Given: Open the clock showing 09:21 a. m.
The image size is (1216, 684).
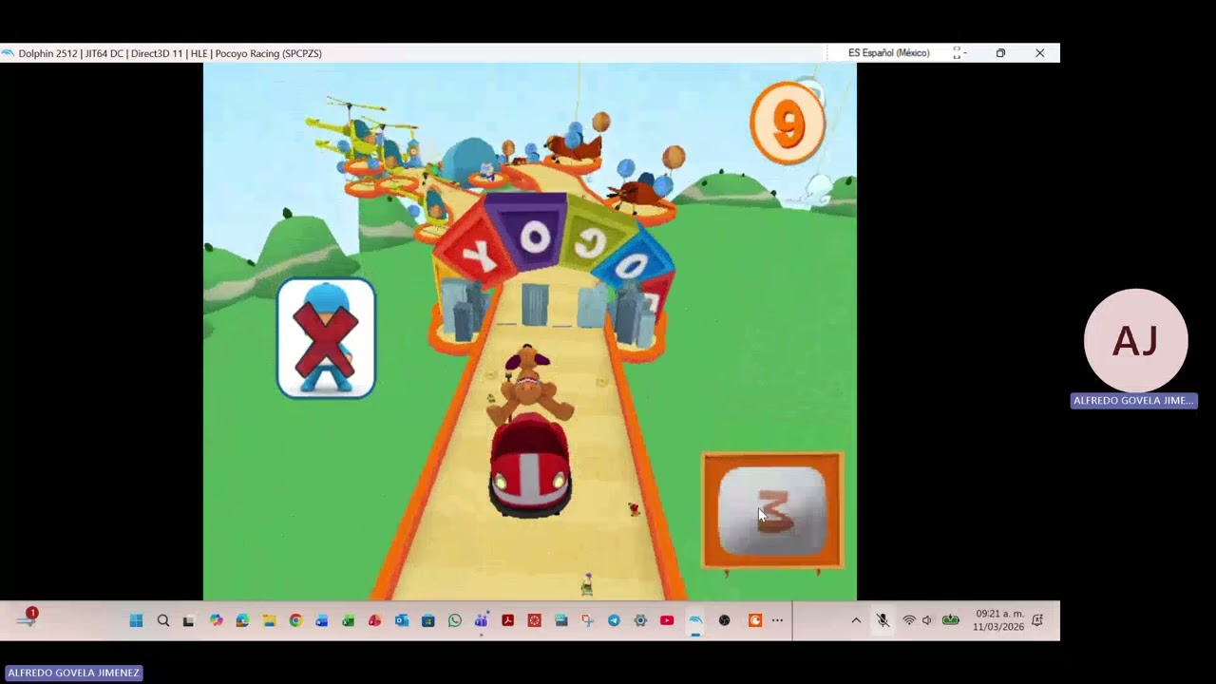Looking at the screenshot, I should pyautogui.click(x=998, y=620).
